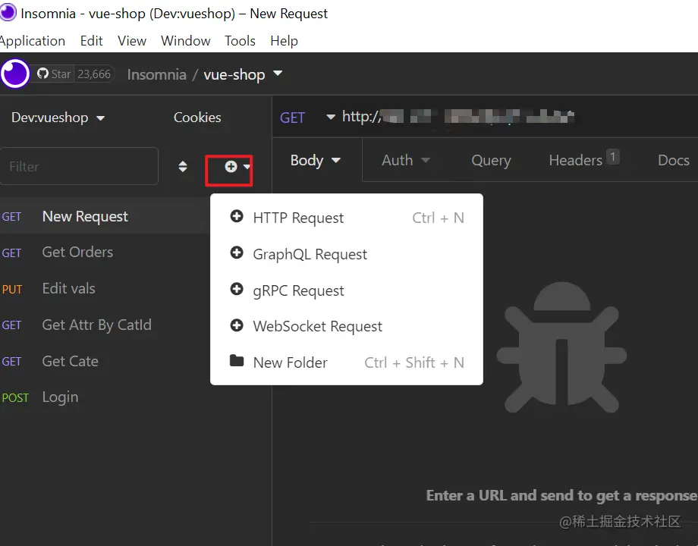Choose New Folder from create menu
This screenshot has width=698, height=546.
346,362
